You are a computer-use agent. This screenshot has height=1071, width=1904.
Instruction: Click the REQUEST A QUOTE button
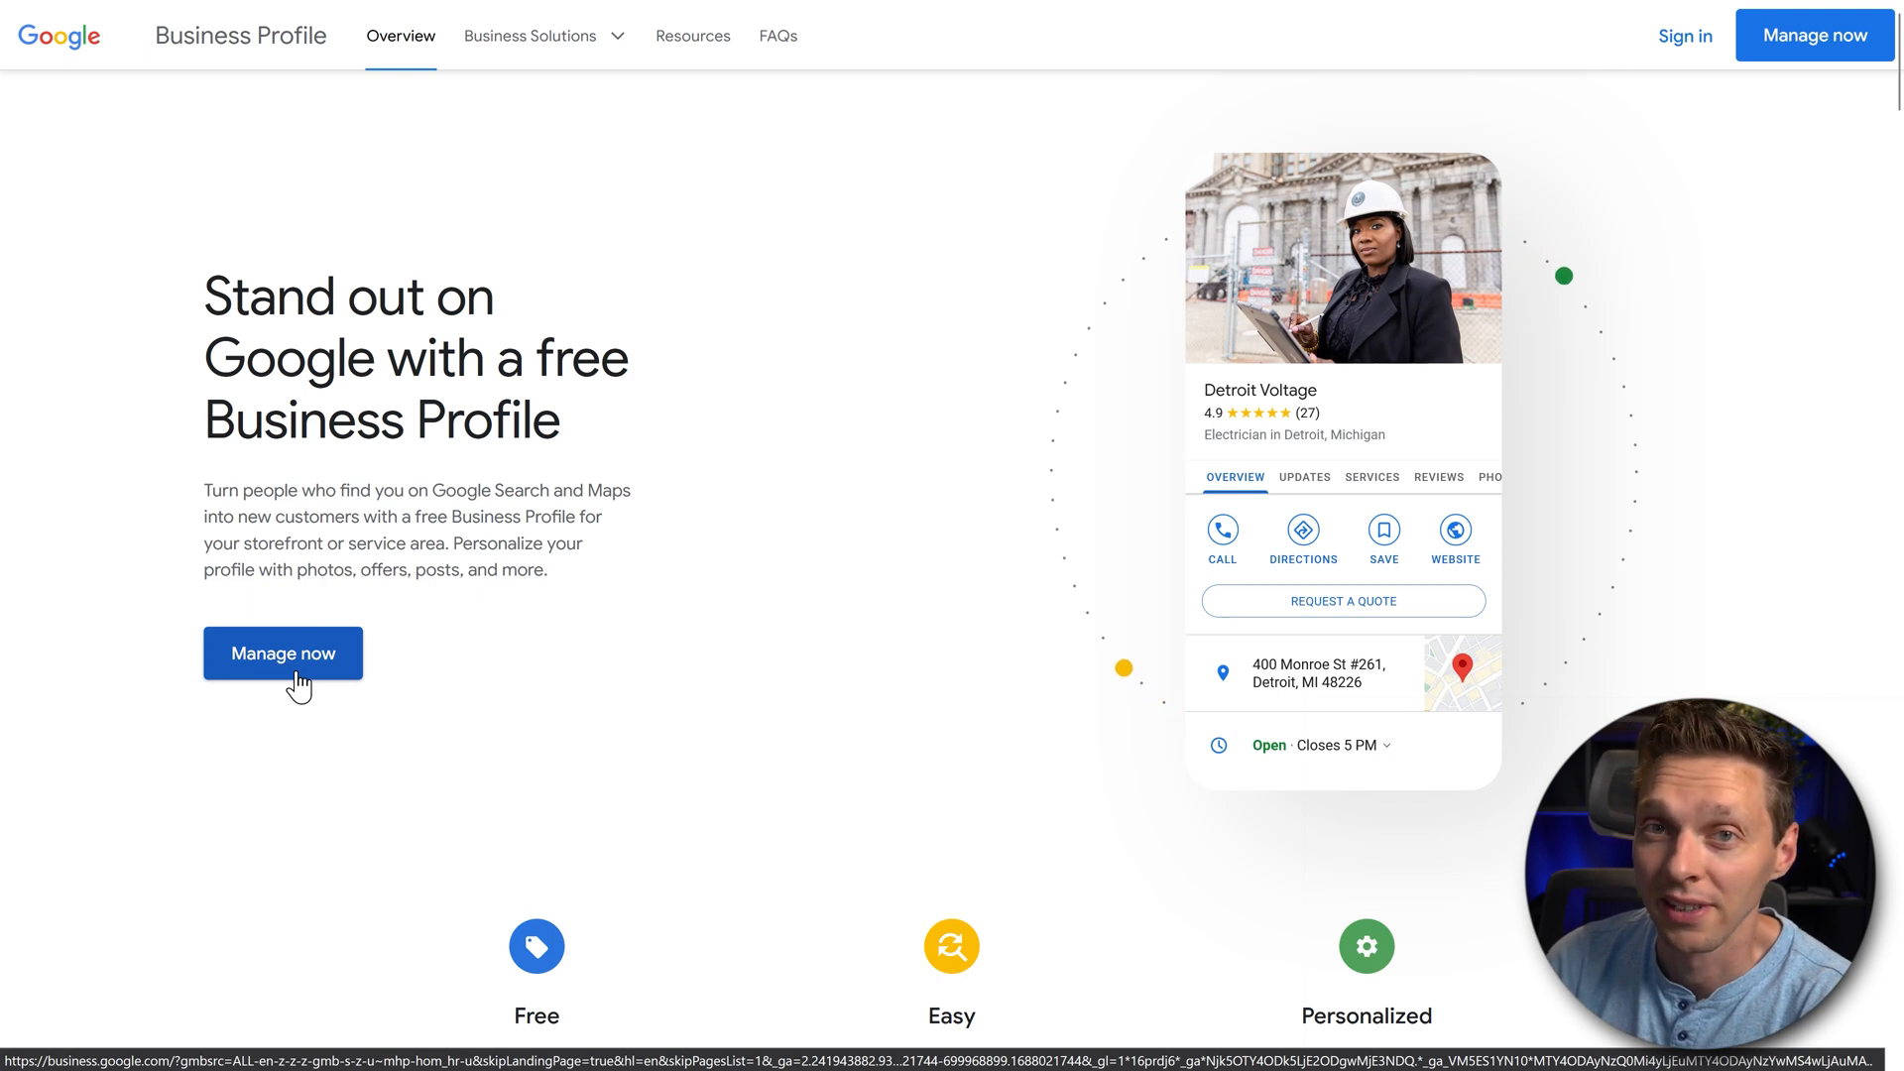click(x=1344, y=601)
